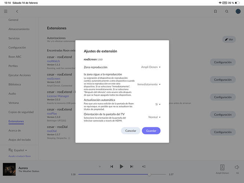Expand the Orientación de la pantalla Normal dropdown
The height and width of the screenshot is (183, 244).
tap(154, 117)
